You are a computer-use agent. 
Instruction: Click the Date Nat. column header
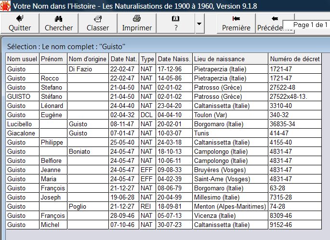124,59
